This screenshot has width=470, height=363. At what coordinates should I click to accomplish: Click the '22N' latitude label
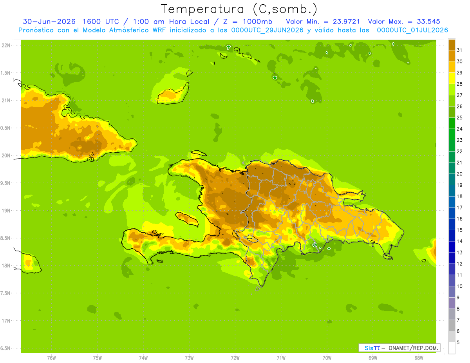(x=6, y=45)
